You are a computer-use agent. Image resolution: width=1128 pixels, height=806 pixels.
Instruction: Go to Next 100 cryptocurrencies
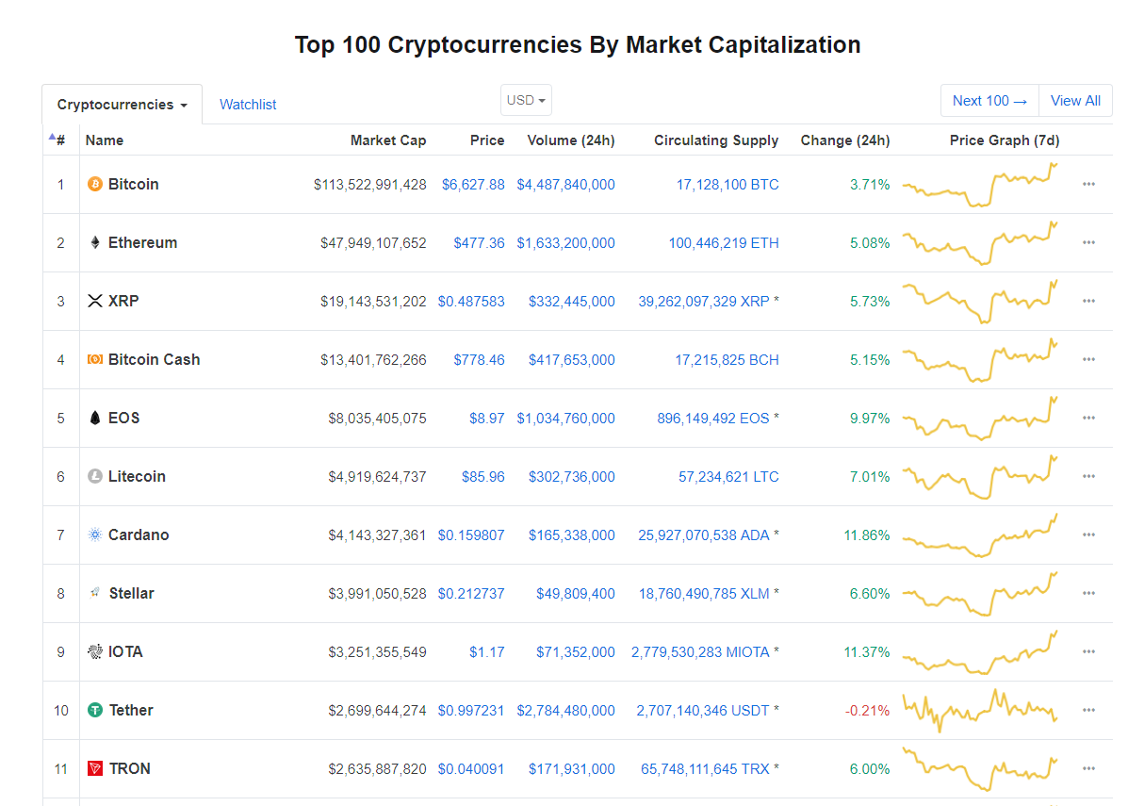[989, 101]
